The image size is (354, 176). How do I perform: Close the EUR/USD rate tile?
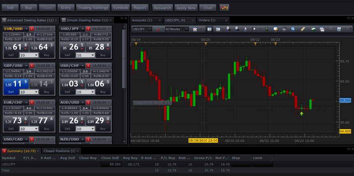coord(53,29)
